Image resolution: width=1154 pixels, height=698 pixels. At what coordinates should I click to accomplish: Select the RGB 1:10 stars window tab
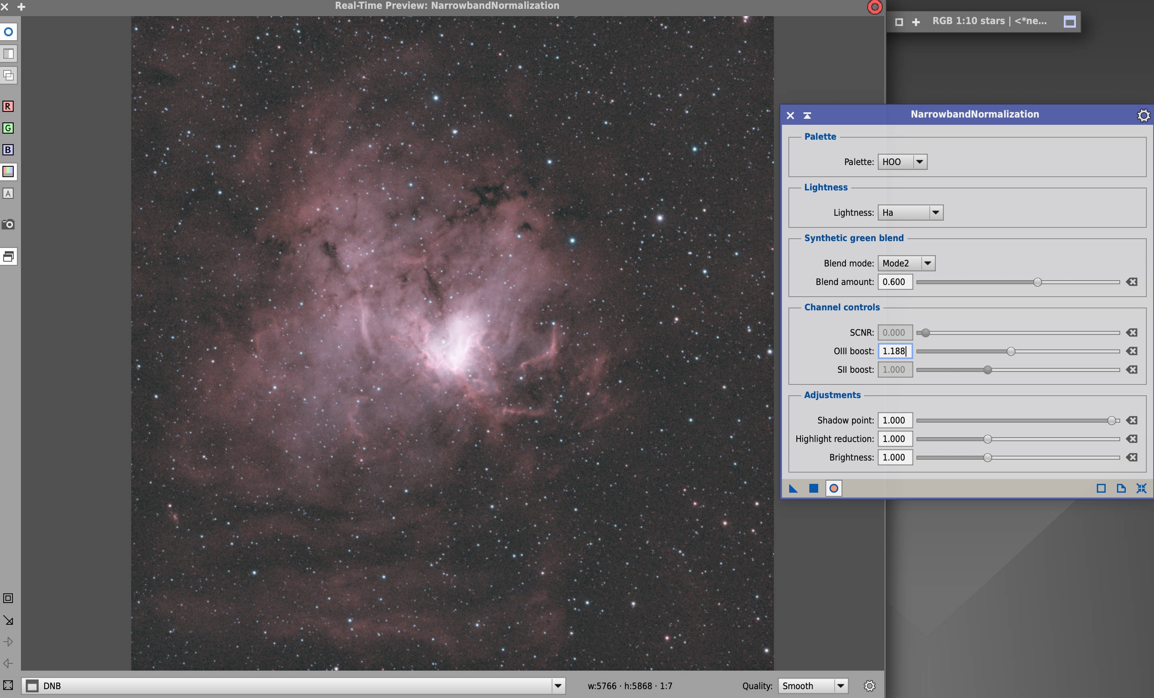(989, 21)
